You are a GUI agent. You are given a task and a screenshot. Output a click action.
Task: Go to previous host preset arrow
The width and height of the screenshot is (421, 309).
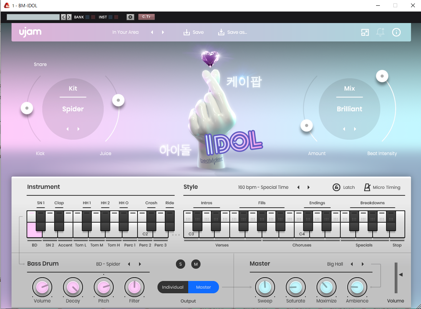point(63,17)
